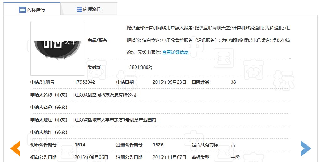Open the 商标流程 tab

coord(89,9)
